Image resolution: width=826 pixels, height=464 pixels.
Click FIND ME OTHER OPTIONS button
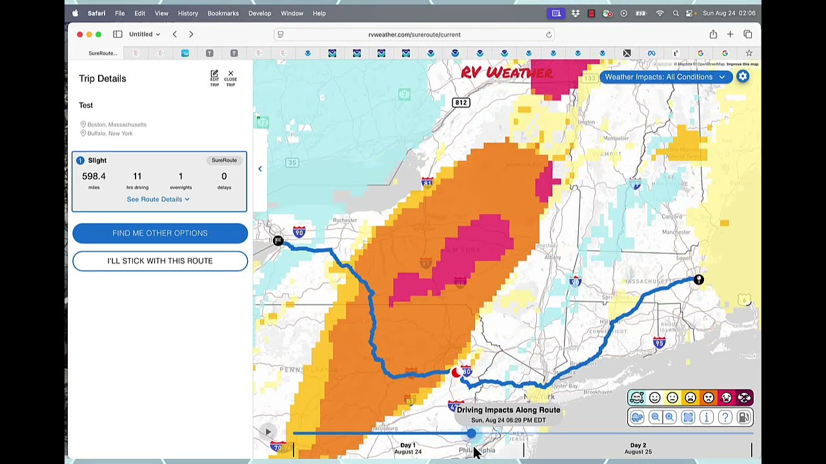point(160,233)
